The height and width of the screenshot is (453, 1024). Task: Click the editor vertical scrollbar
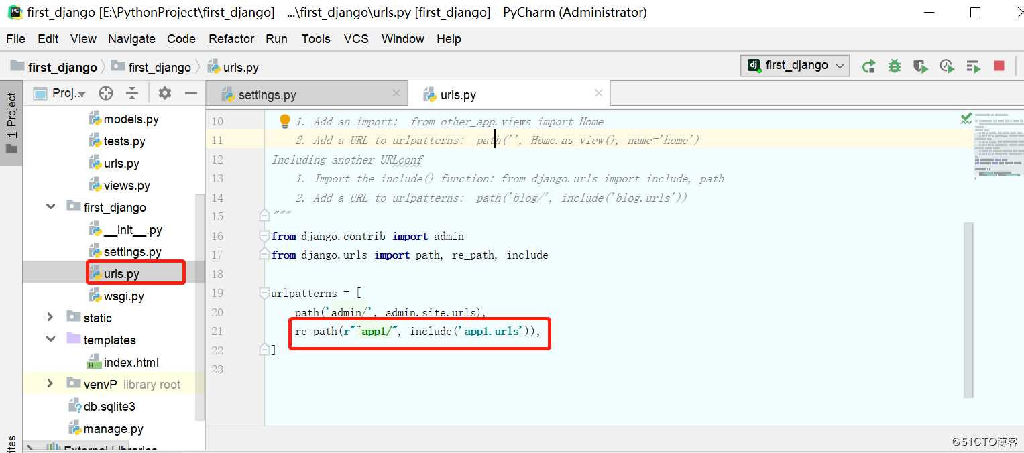click(968, 310)
